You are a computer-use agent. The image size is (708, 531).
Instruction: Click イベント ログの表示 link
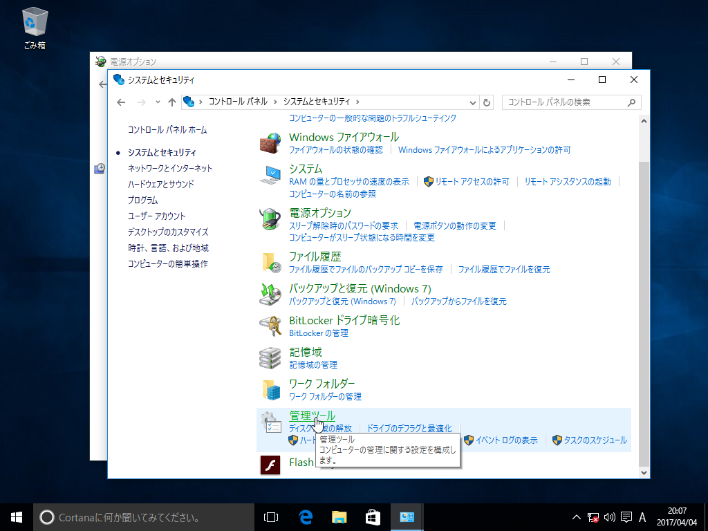506,440
